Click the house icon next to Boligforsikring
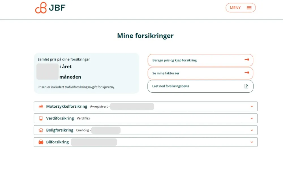This screenshot has height=189, width=283. 41,130
